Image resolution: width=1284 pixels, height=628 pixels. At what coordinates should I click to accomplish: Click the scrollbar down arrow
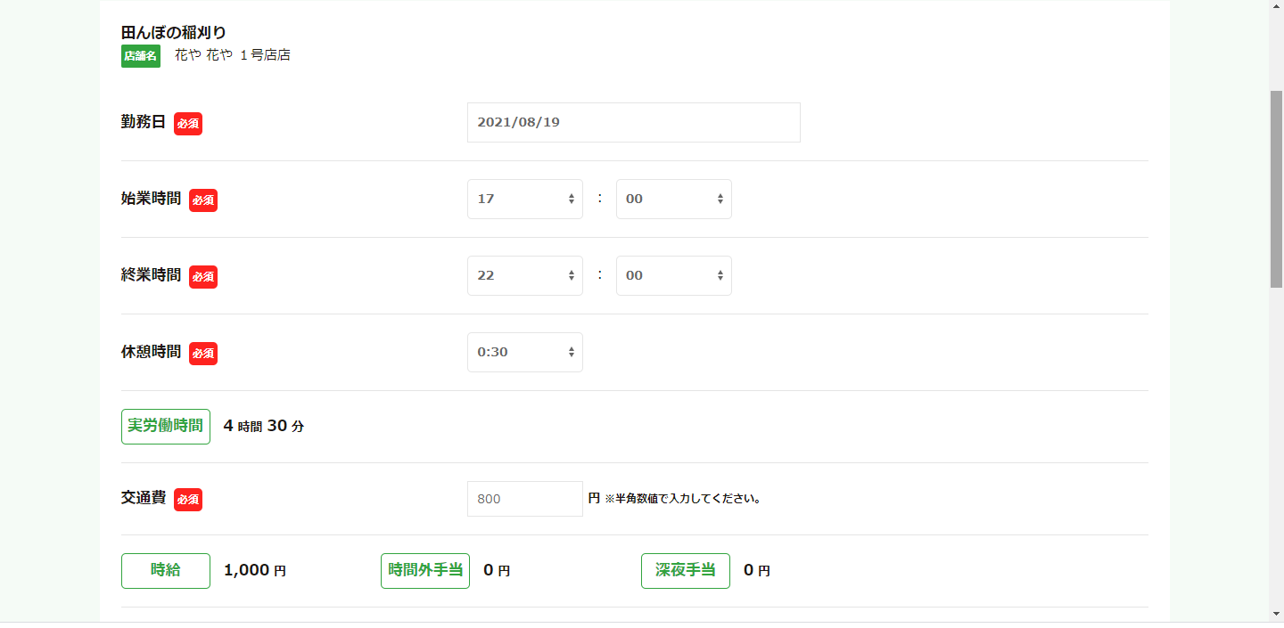click(x=1276, y=614)
